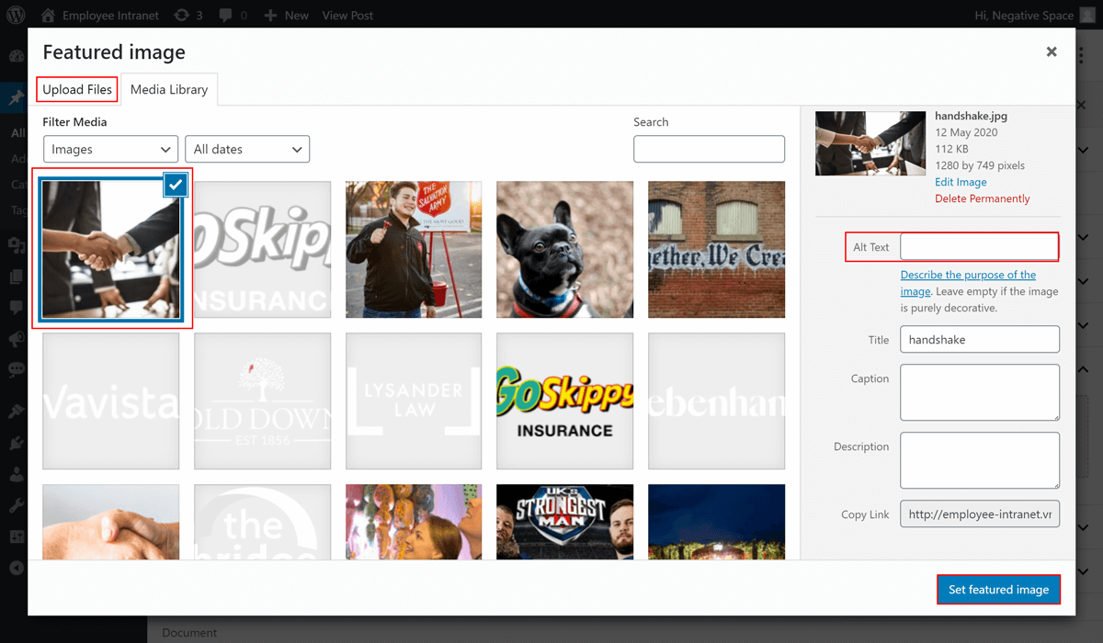Select the Media Library tab
The image size is (1103, 643).
tap(169, 89)
